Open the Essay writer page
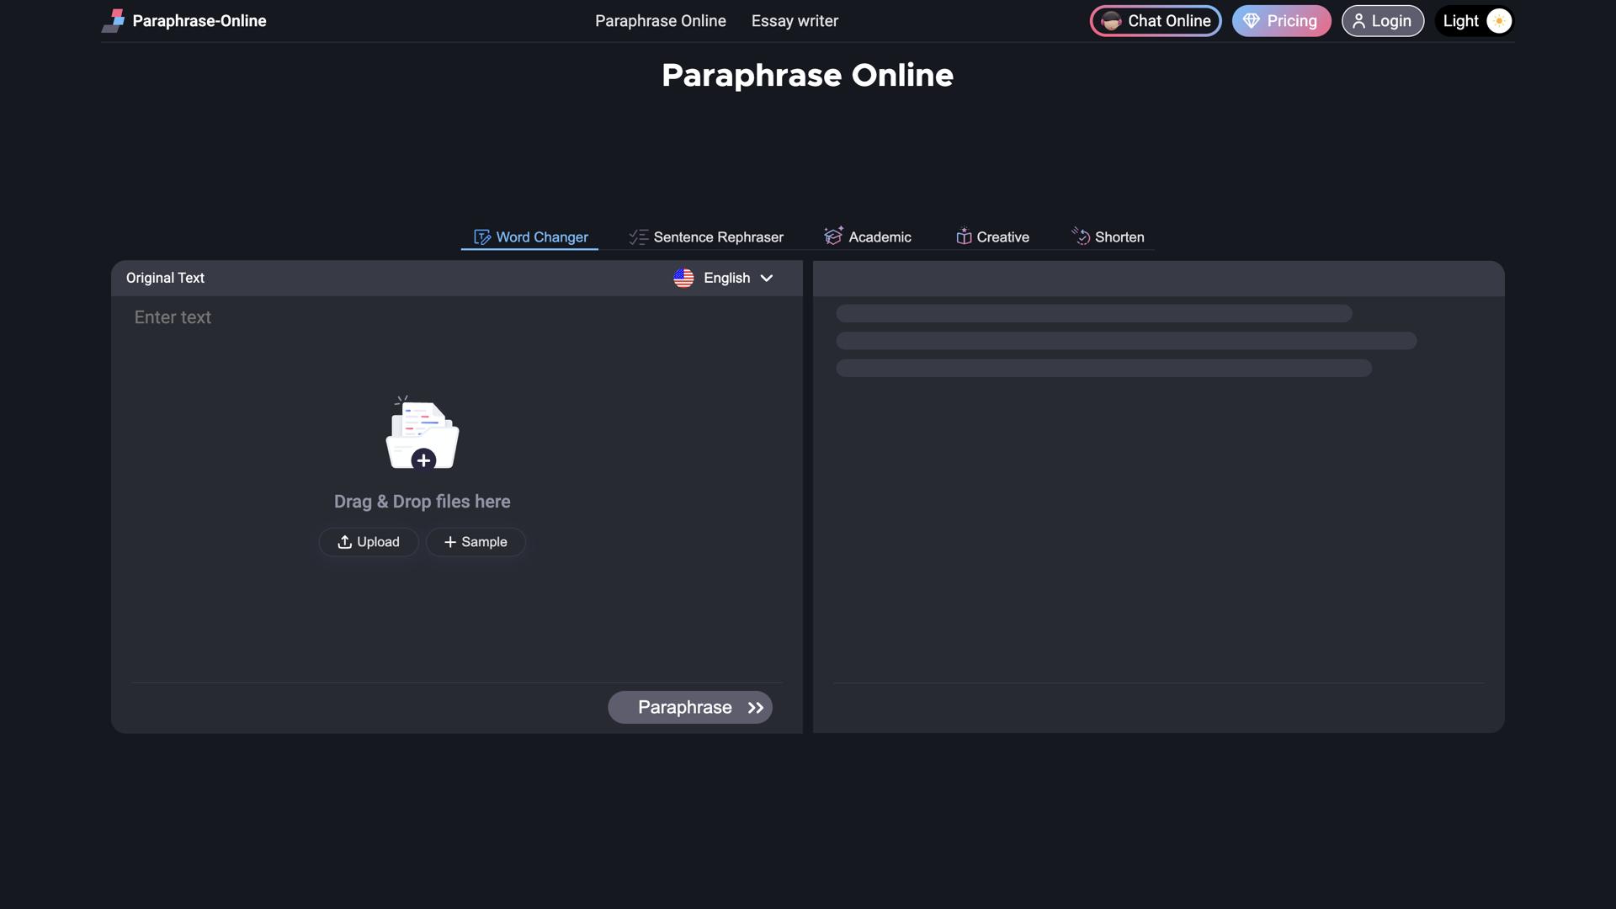Viewport: 1616px width, 909px height. tap(795, 20)
